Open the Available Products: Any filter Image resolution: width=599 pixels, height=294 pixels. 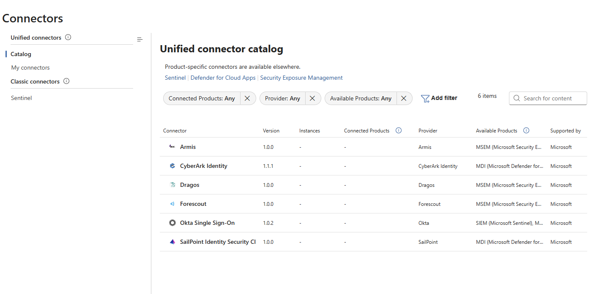[x=361, y=98]
